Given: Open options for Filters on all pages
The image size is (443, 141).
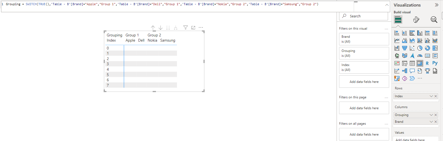Looking at the screenshot, I should point(386,124).
